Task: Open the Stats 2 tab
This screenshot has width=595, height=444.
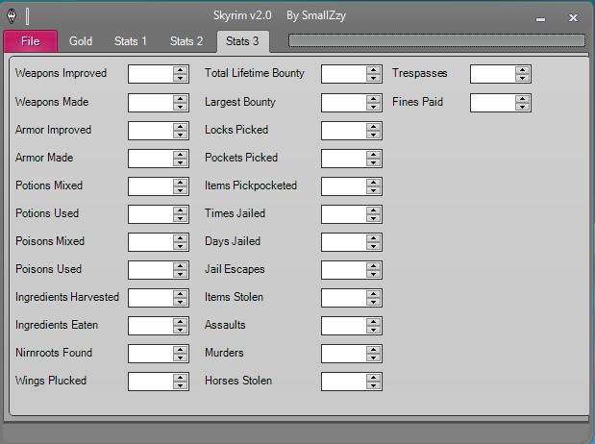Action: point(186,41)
